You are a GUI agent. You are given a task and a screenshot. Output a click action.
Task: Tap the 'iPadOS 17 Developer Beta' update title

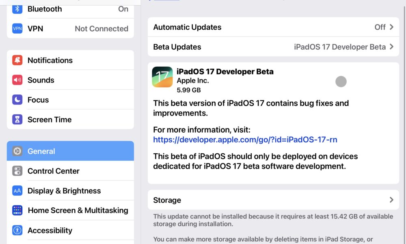click(225, 72)
